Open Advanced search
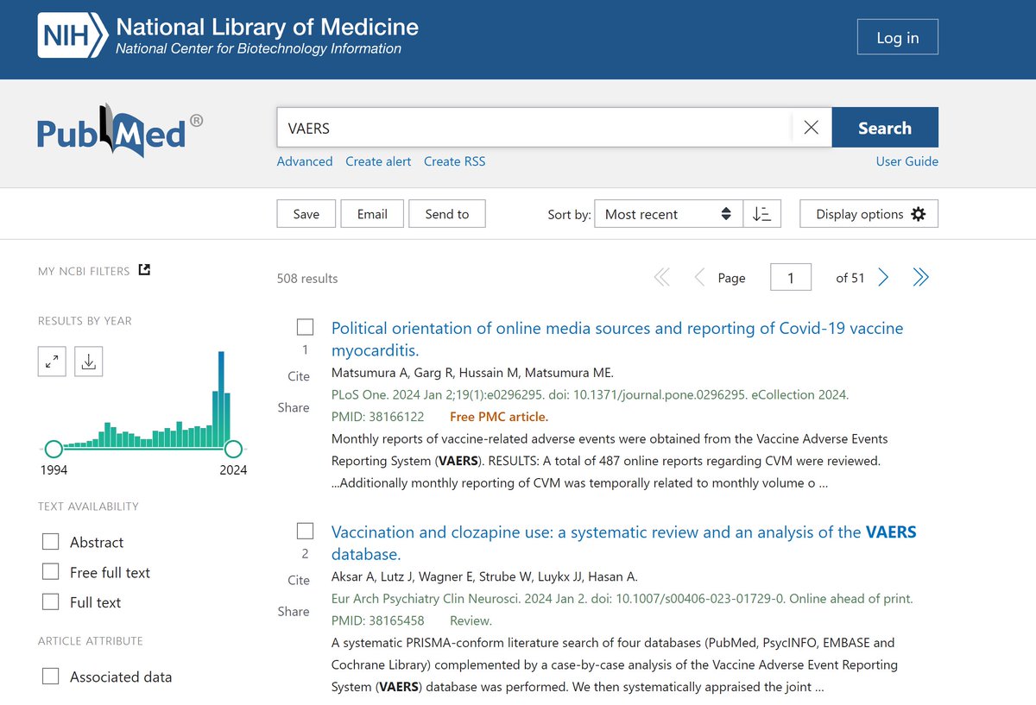The height and width of the screenshot is (705, 1036). point(304,161)
